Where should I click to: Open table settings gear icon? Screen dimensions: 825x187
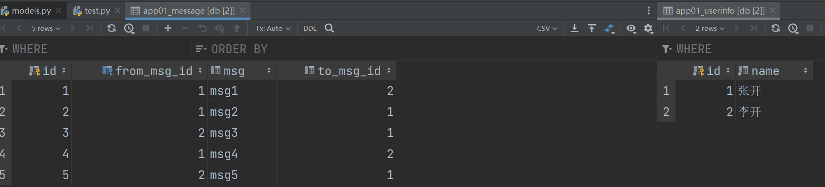[x=648, y=28]
